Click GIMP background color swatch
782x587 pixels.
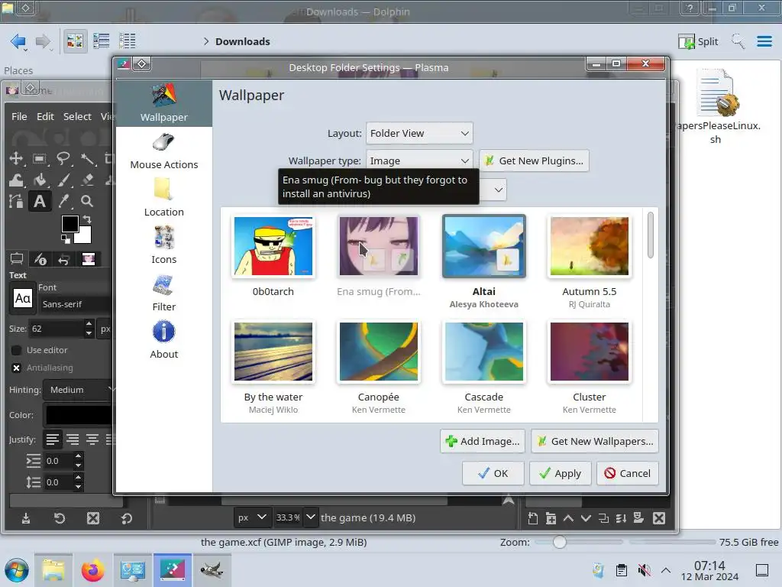pos(85,235)
